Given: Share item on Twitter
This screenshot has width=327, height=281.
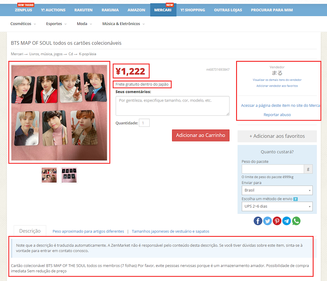Looking at the screenshot, I should coord(267,221).
